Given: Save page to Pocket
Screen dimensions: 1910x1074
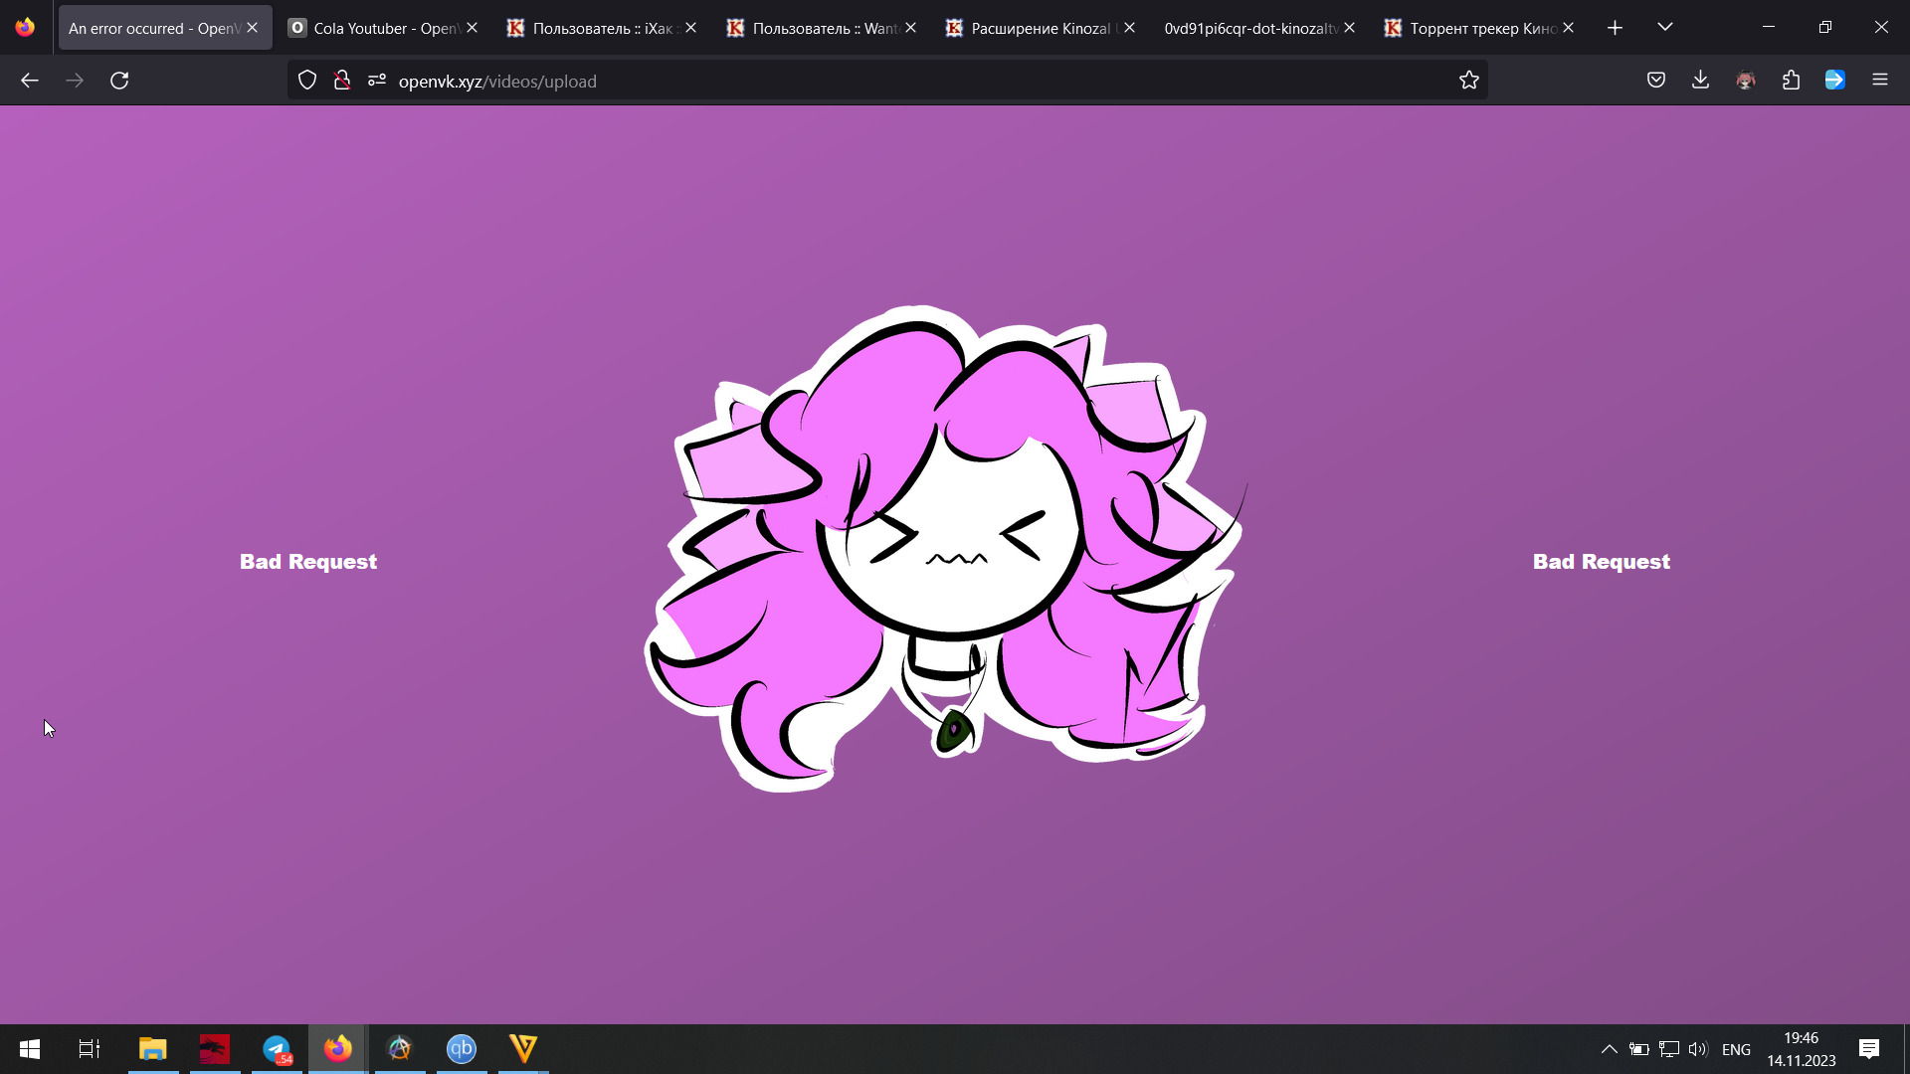Looking at the screenshot, I should (x=1655, y=81).
